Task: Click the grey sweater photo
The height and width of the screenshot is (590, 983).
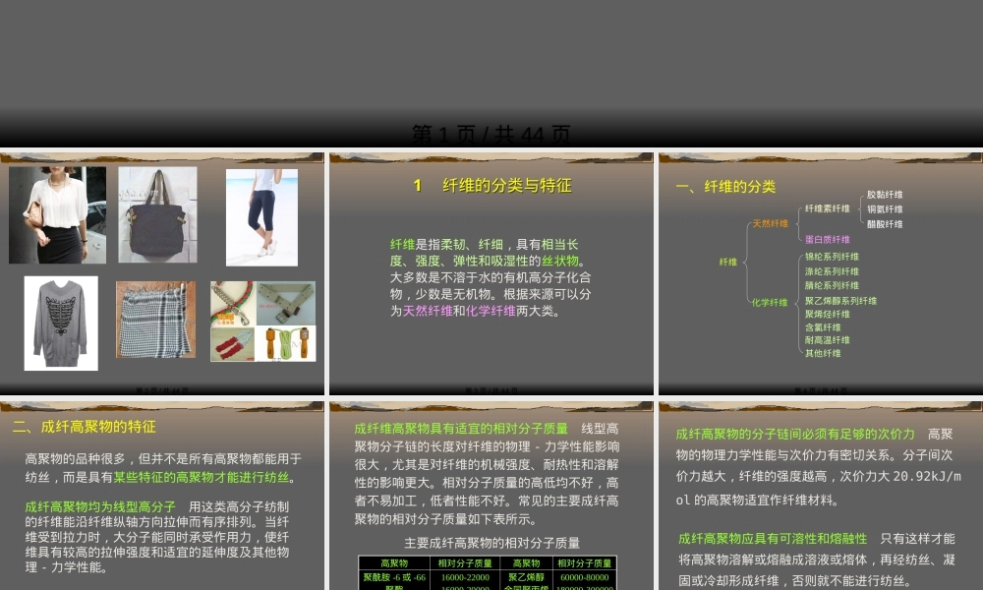Action: (x=61, y=323)
